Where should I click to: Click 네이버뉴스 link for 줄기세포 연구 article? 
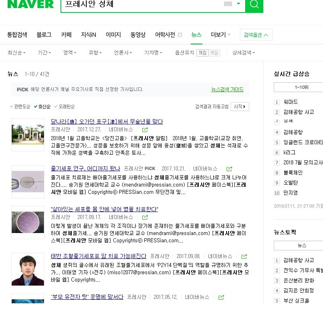click(205, 168)
